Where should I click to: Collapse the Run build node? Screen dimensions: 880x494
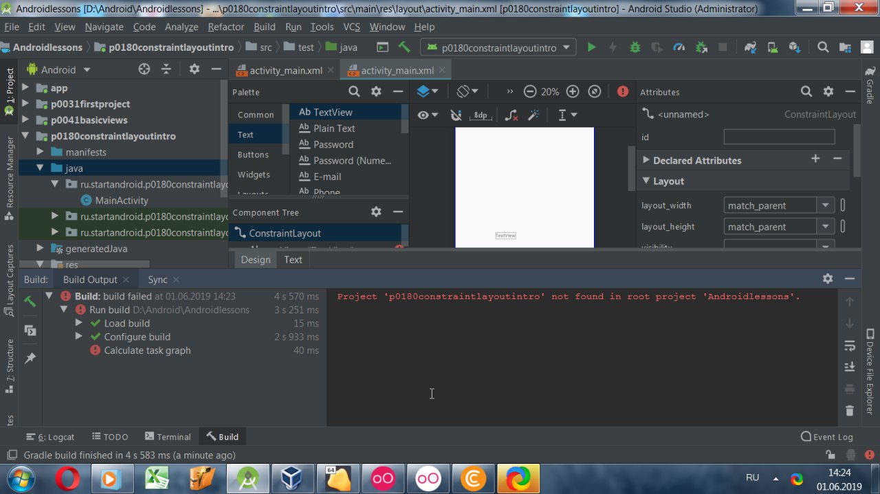[x=64, y=309]
